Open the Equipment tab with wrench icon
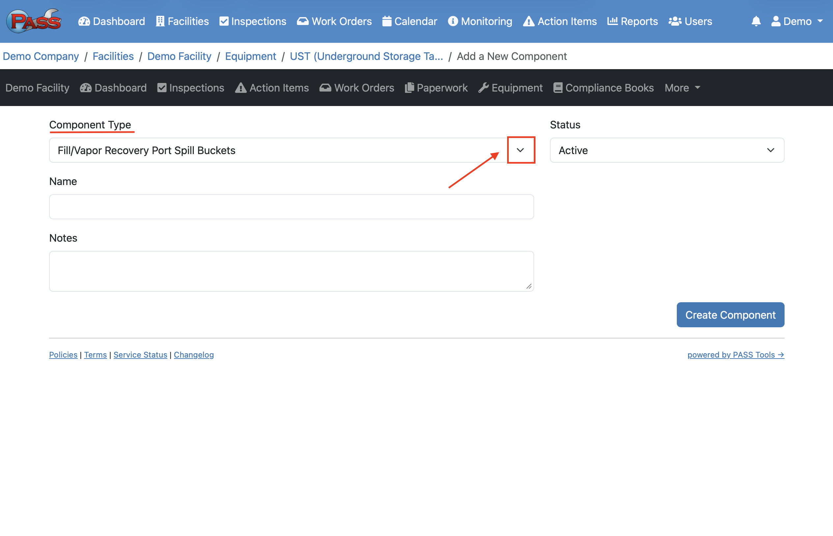 click(510, 88)
